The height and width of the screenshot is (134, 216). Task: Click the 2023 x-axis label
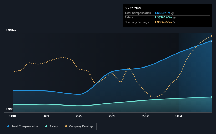coord(179,116)
